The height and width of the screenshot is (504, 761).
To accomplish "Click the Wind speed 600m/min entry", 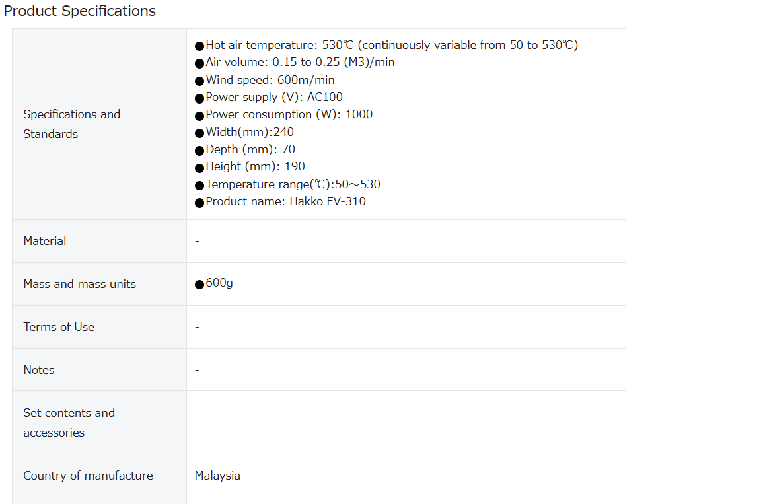I will tap(264, 80).
